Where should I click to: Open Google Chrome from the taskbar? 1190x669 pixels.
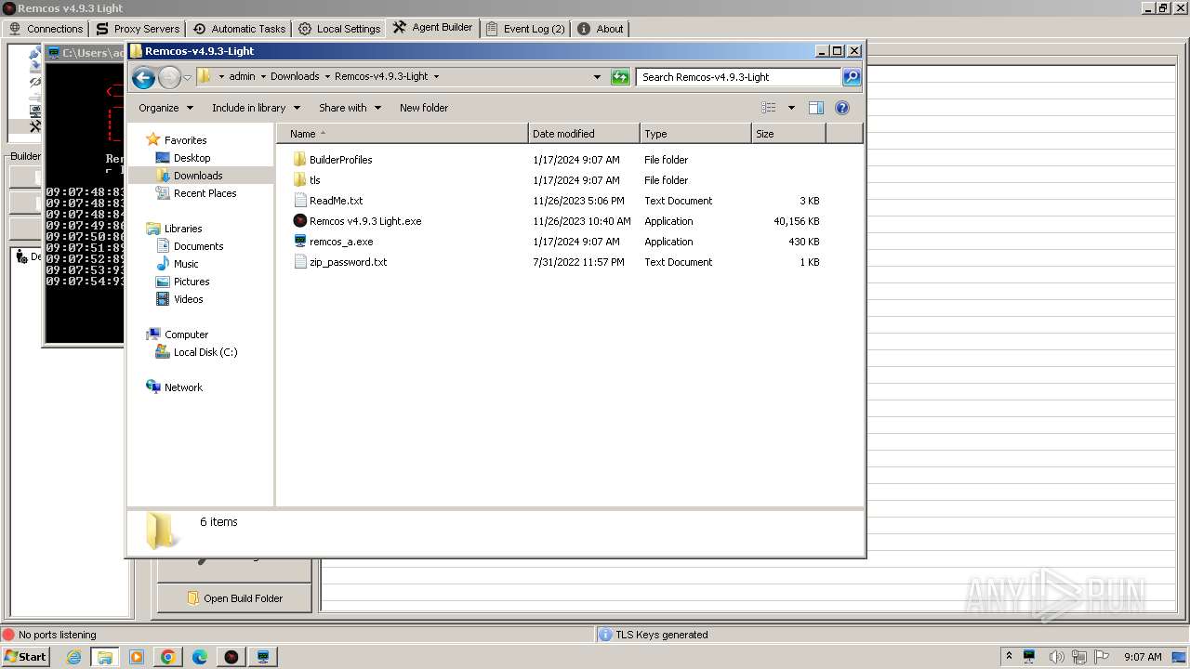click(x=168, y=657)
